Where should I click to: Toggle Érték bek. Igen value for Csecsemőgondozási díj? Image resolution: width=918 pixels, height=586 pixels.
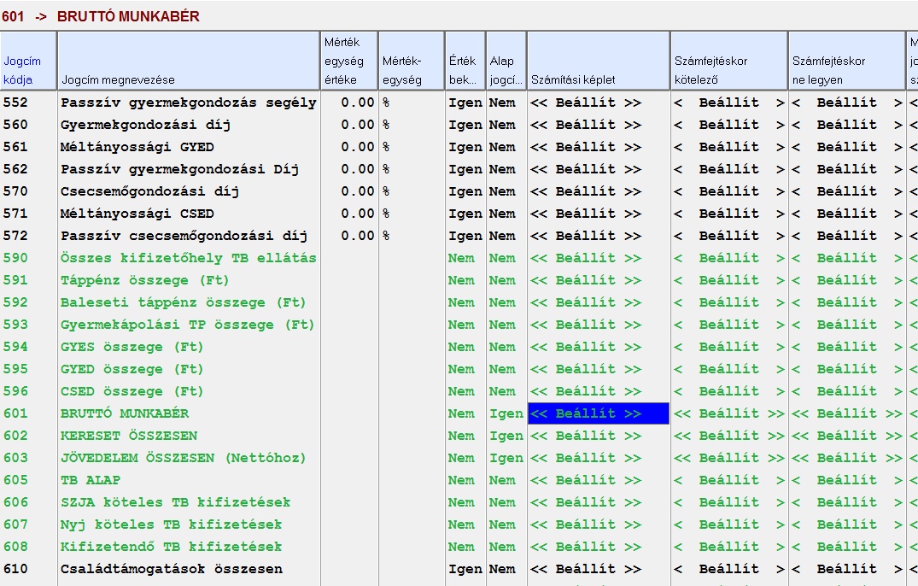pyautogui.click(x=465, y=191)
